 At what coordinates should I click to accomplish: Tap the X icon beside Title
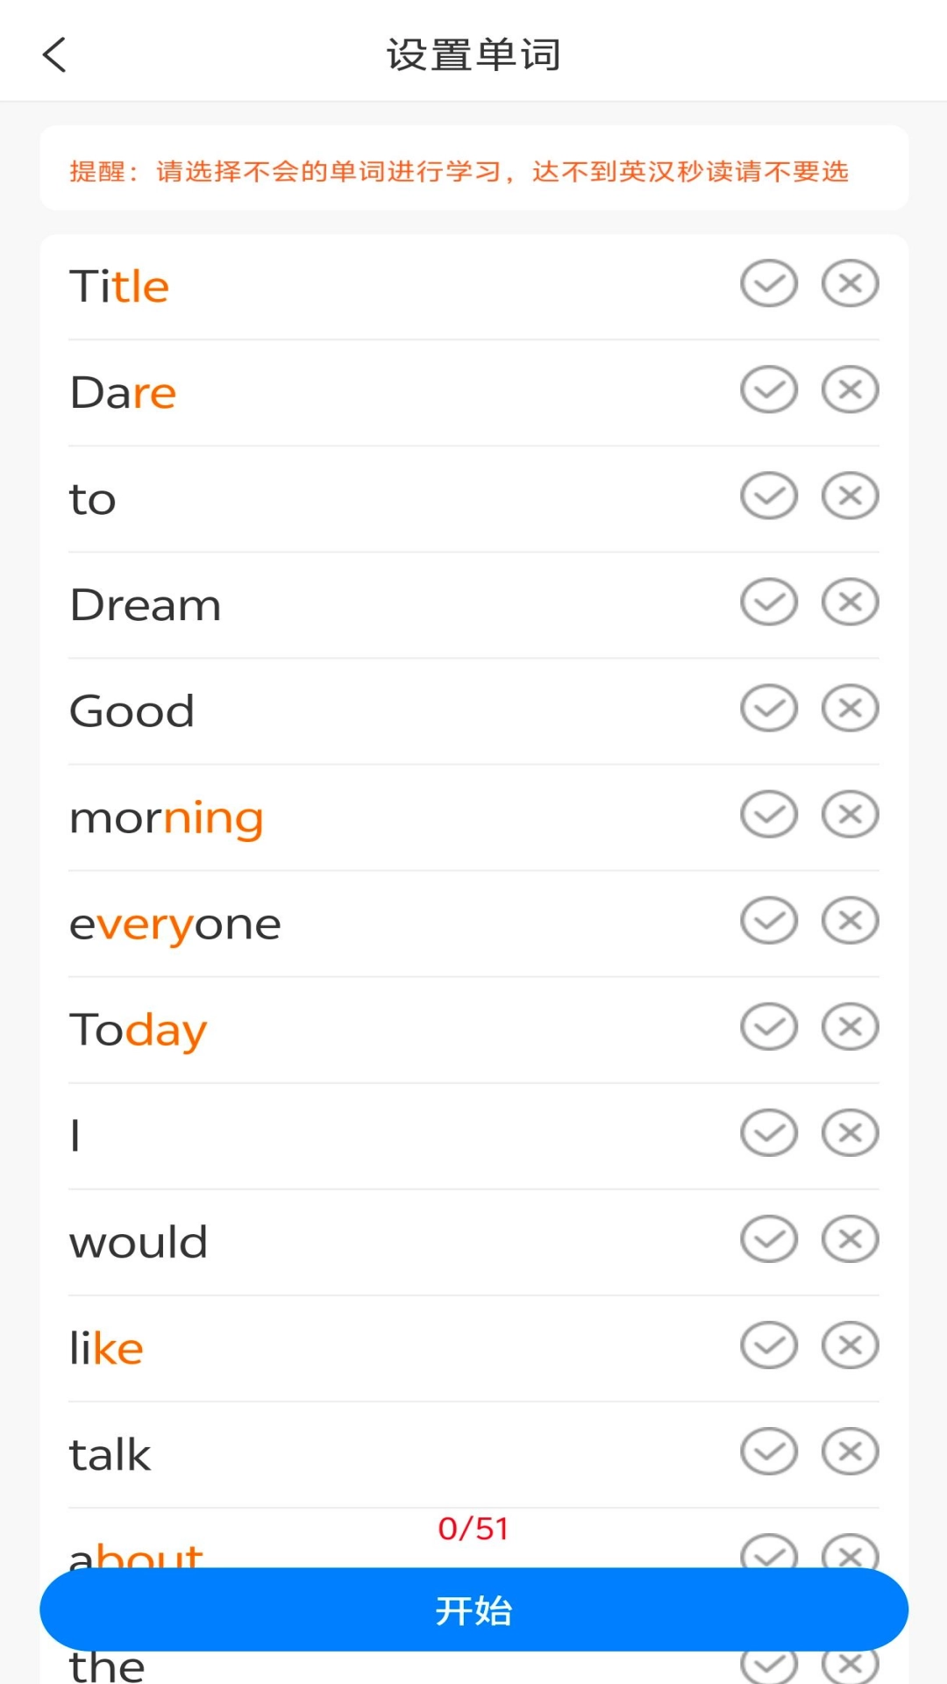[850, 283]
